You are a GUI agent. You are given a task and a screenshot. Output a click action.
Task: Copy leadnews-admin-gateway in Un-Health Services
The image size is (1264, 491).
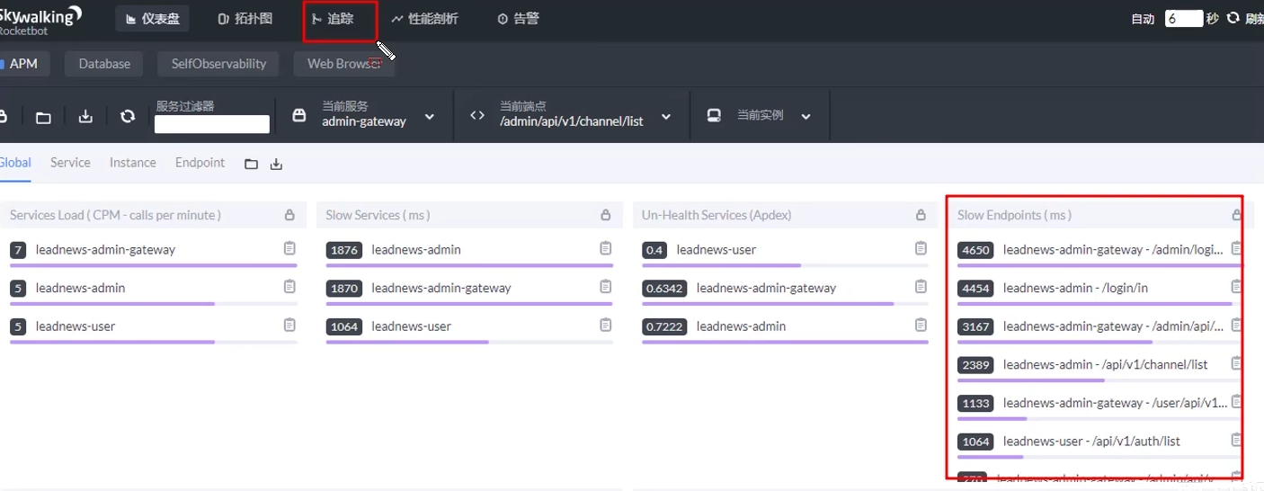[921, 287]
